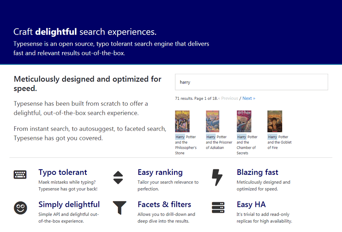Click the Facets & filters heading
The image size is (342, 232).
164,204
